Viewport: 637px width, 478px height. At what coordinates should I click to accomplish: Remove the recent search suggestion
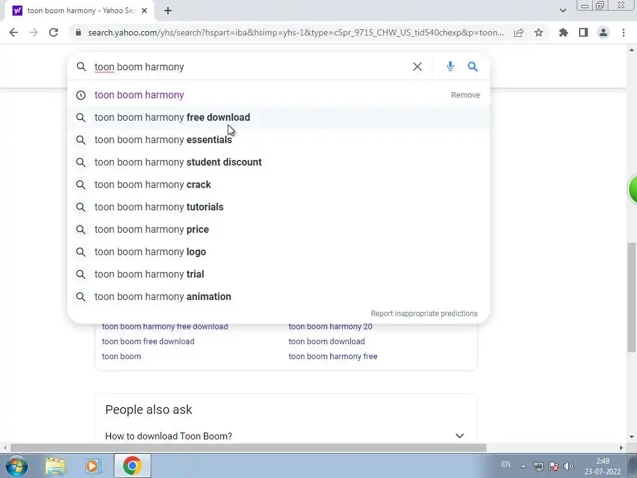point(465,95)
